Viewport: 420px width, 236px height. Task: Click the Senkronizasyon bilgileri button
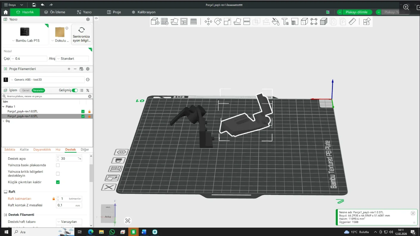coord(81,34)
